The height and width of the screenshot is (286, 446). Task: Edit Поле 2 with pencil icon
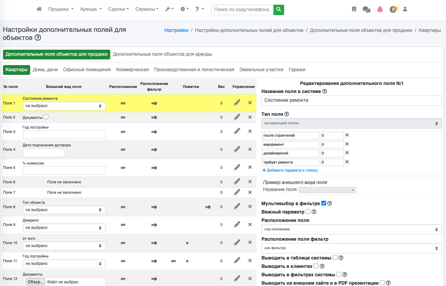[237, 117]
